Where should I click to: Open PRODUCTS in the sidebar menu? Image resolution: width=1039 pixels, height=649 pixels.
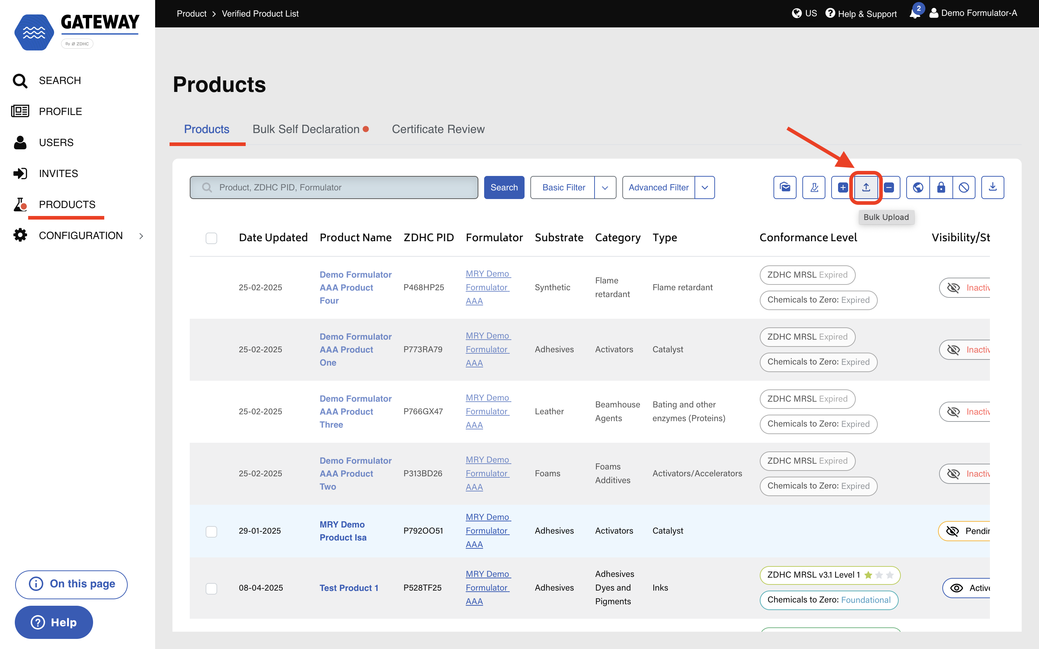67,204
